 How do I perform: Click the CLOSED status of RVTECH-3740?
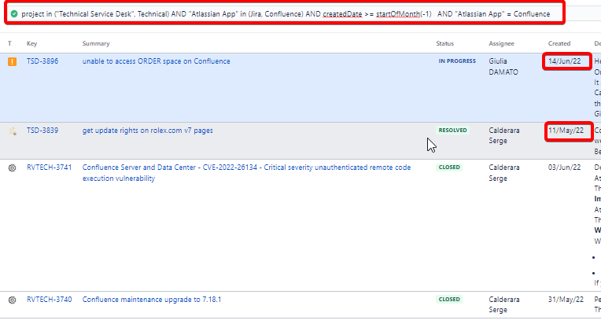tap(449, 300)
